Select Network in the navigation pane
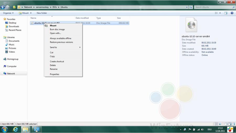Viewport: 236px width, 133px height. (11, 74)
